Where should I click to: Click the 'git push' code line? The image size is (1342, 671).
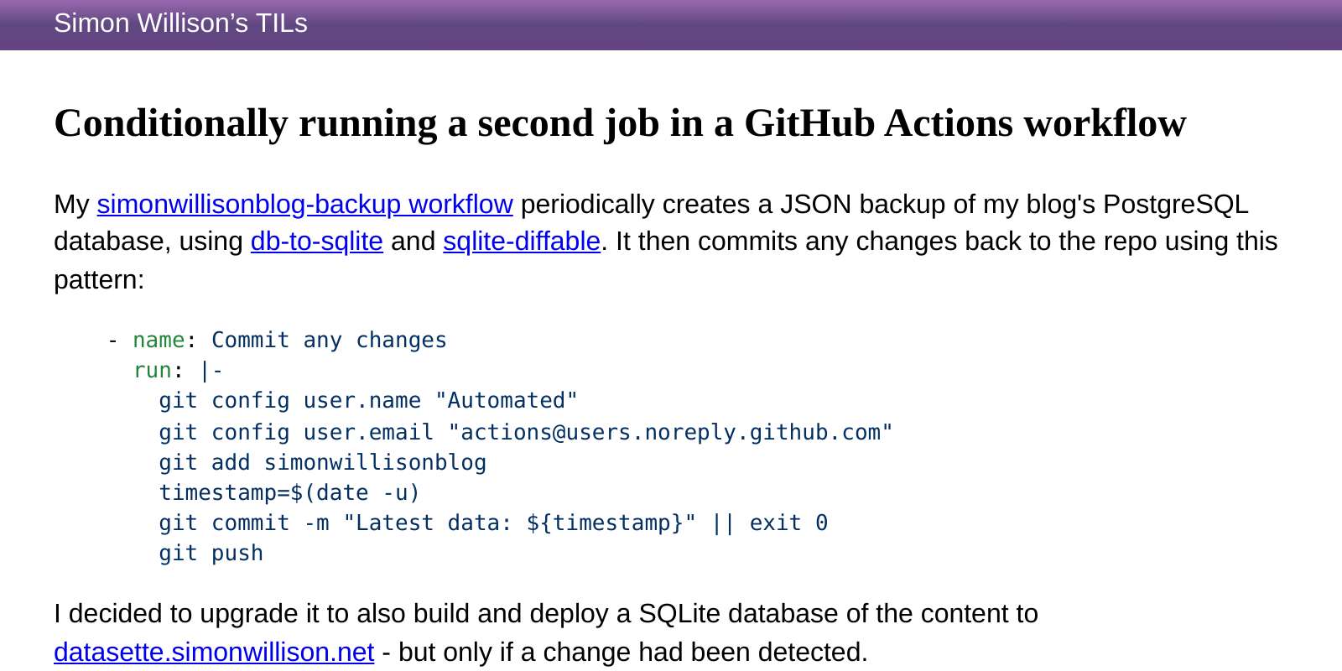coord(211,553)
